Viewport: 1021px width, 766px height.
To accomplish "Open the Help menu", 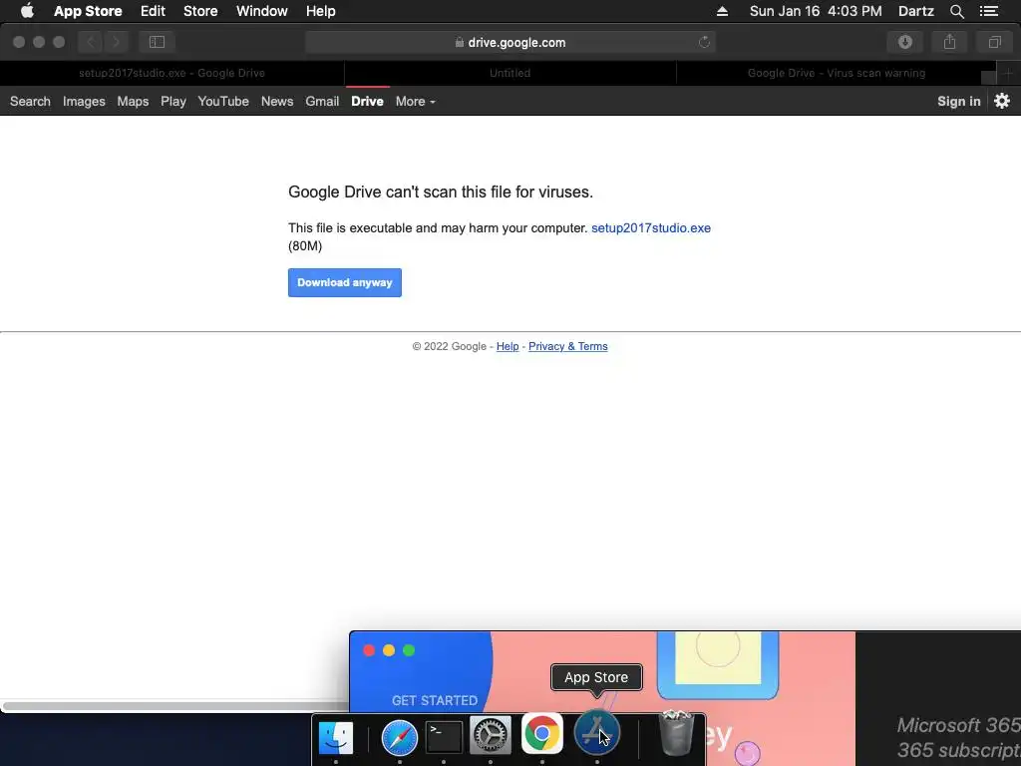I will tap(321, 11).
